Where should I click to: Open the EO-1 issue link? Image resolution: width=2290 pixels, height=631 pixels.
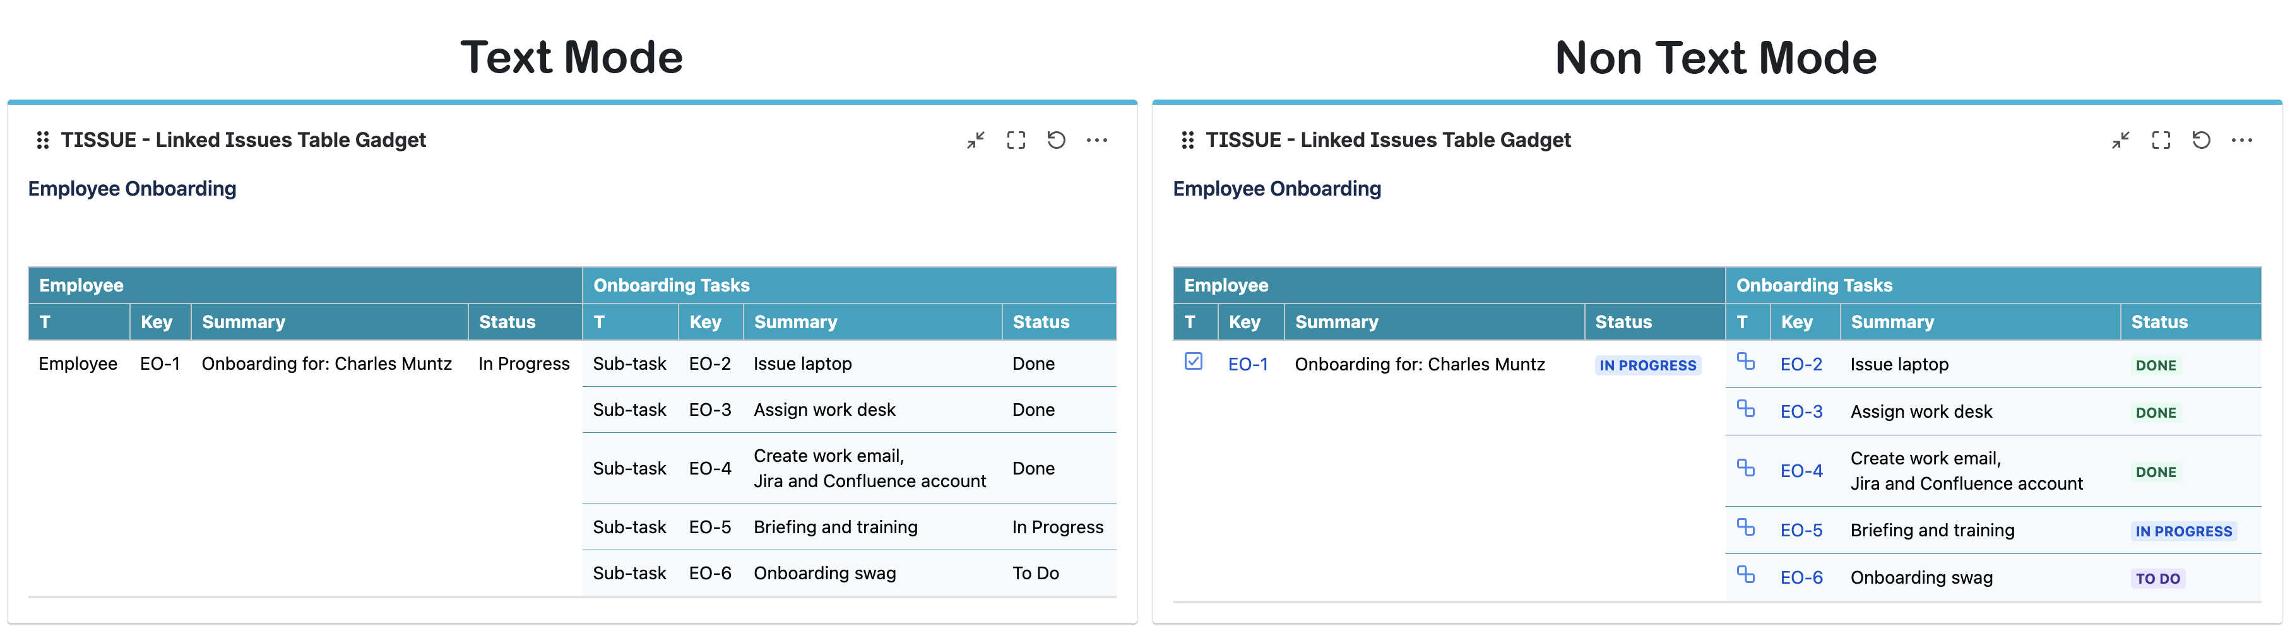(1247, 364)
